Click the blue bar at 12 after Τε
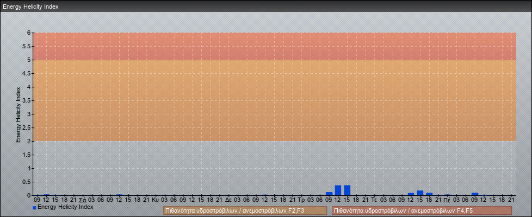 (x=411, y=194)
